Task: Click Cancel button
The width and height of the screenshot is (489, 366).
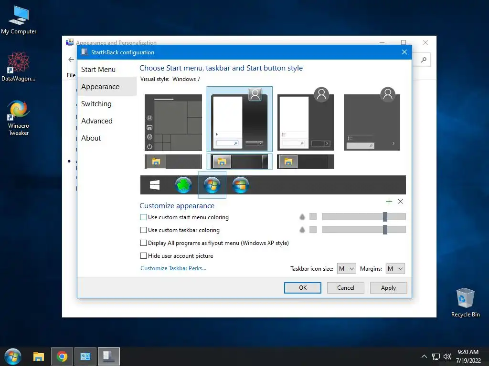Action: (346, 288)
